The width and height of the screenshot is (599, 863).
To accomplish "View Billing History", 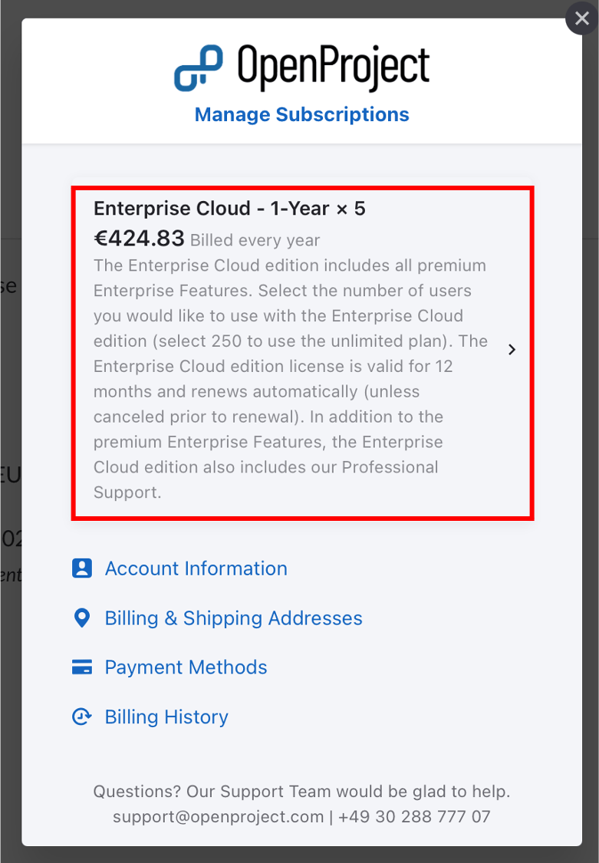I will click(x=166, y=717).
